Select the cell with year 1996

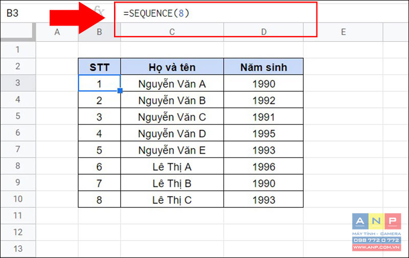(263, 166)
